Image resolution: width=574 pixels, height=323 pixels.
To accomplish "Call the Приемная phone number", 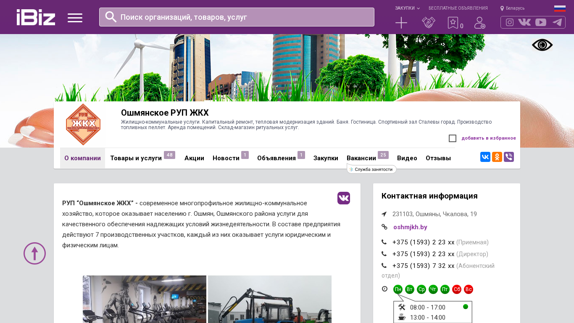I will click(424, 242).
